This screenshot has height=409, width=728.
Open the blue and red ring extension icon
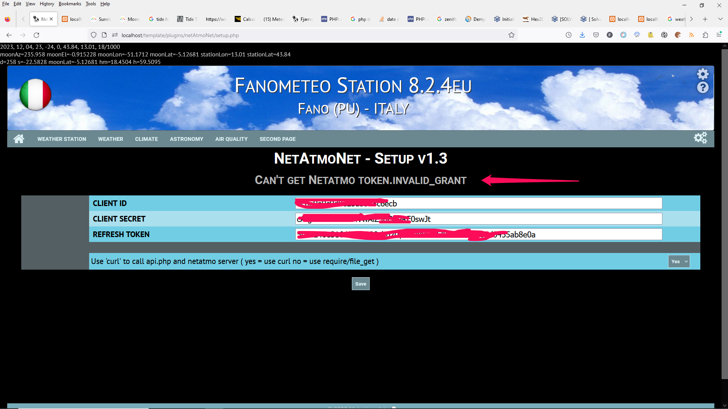pos(623,35)
